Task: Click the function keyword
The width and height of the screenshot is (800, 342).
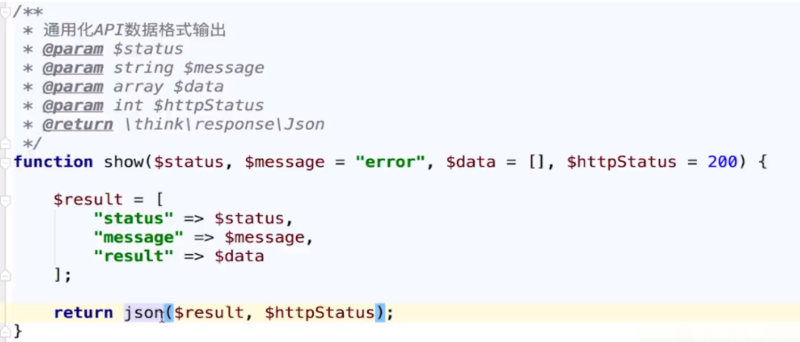Action: (53, 163)
